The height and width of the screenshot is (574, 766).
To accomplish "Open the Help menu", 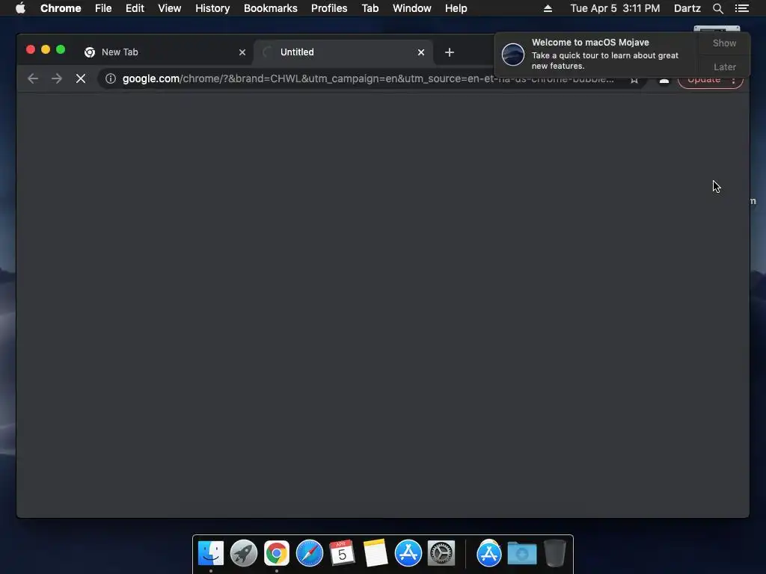I will click(456, 8).
